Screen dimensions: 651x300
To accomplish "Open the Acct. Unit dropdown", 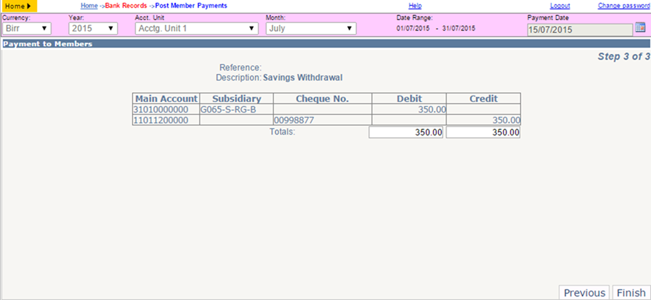I will click(x=197, y=29).
